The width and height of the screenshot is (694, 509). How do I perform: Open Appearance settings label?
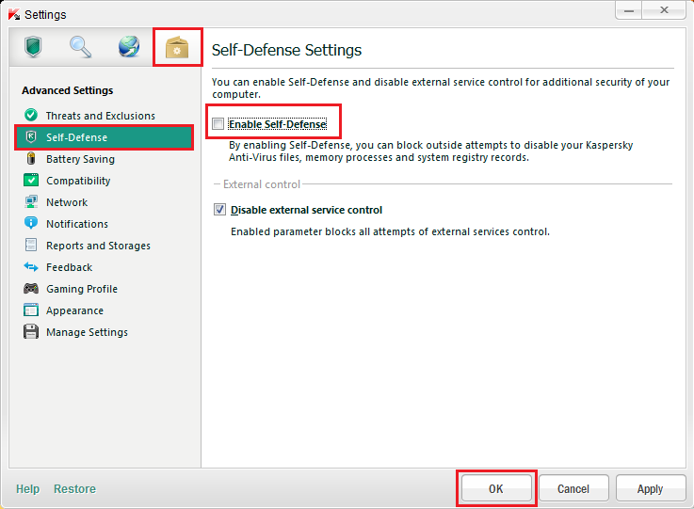tap(74, 310)
